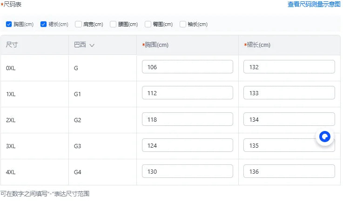Click the blue chat support floating icon
The width and height of the screenshot is (343, 209).
click(325, 137)
